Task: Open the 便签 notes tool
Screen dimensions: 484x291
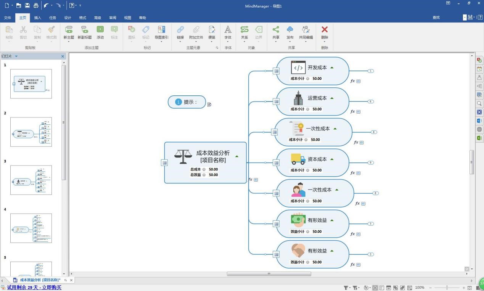Action: (212, 34)
